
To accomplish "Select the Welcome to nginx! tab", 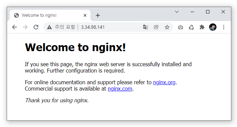I will [x=50, y=15].
